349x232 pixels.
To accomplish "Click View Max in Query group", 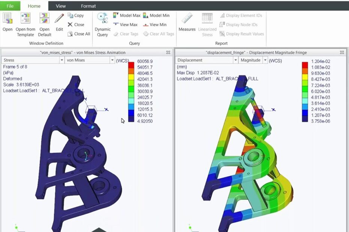I will pyautogui.click(x=125, y=25).
